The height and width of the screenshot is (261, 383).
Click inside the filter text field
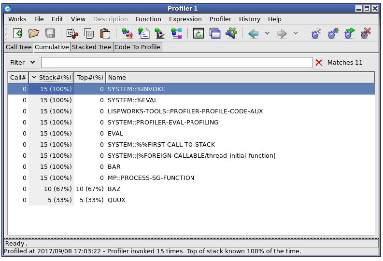[176, 62]
